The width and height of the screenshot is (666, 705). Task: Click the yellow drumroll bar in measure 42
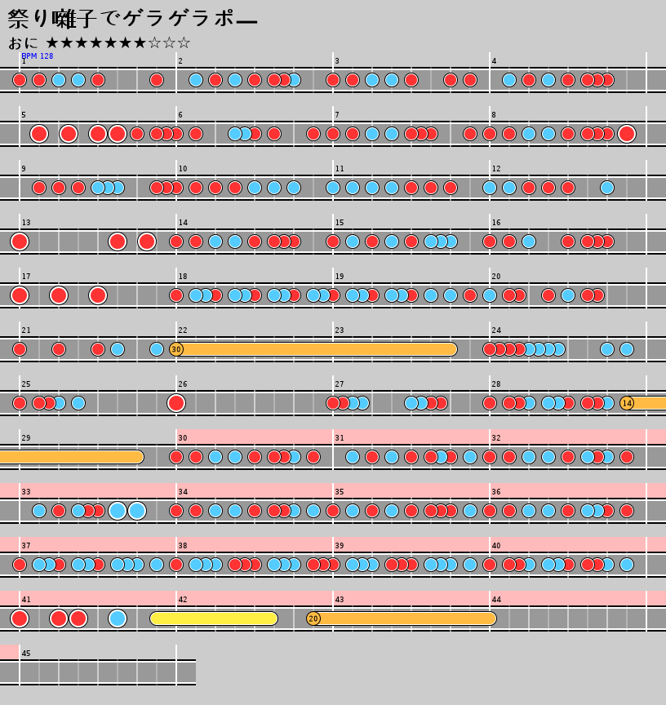coord(214,619)
